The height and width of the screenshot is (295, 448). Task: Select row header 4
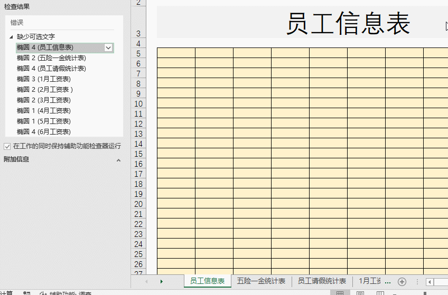tap(138, 43)
